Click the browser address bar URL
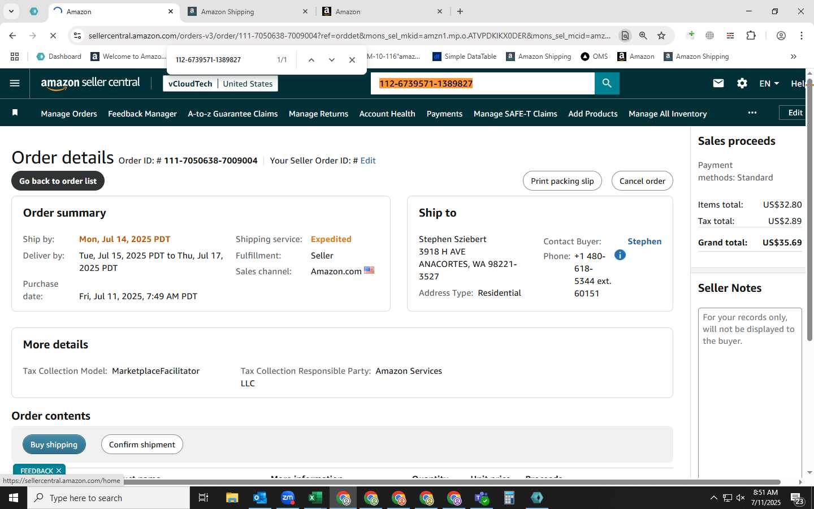This screenshot has height=509, width=814. (349, 36)
